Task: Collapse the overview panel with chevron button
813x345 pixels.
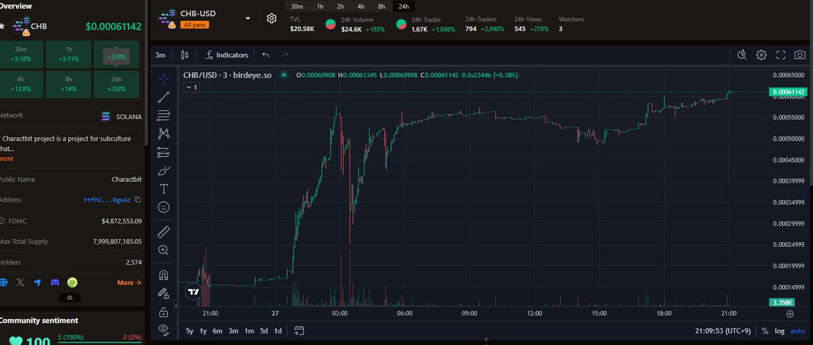Action: point(70,297)
